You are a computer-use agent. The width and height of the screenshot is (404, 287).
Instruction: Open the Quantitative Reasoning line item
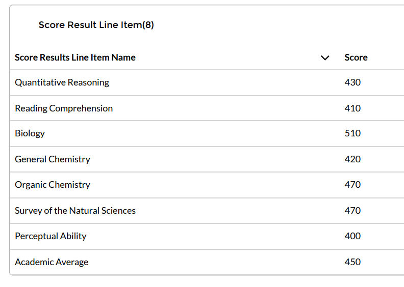pyautogui.click(x=62, y=82)
